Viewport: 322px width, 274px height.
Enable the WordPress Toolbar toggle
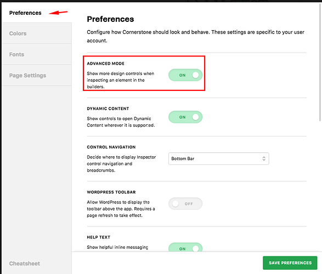[185, 204]
